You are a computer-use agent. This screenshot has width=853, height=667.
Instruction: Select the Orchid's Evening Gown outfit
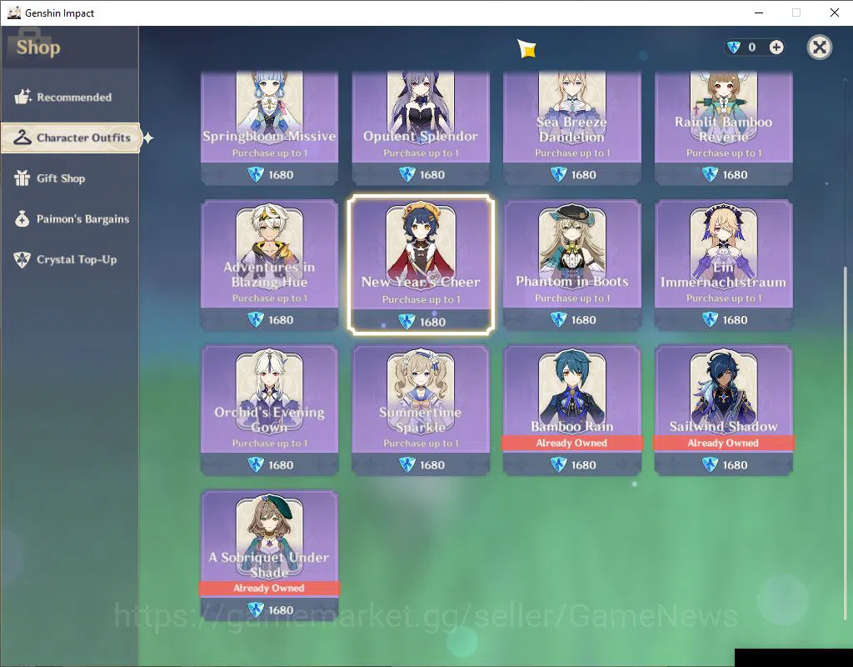point(269,410)
